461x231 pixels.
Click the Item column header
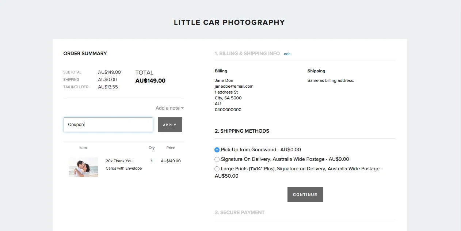(x=83, y=148)
